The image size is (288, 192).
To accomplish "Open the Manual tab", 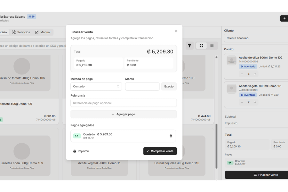I will pos(43,32).
